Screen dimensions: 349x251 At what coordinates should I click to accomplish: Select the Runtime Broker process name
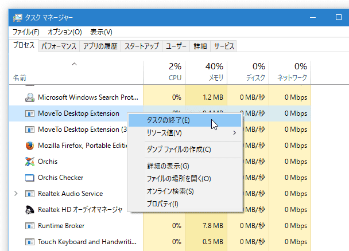[61, 226]
